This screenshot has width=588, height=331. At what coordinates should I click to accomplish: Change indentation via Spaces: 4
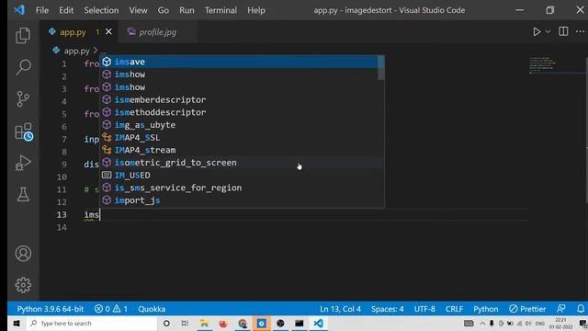point(388,309)
